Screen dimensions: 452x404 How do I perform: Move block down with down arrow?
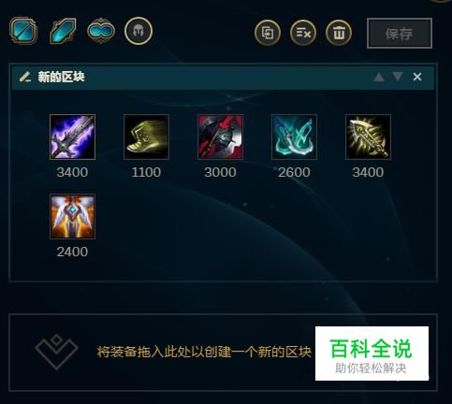coord(398,77)
